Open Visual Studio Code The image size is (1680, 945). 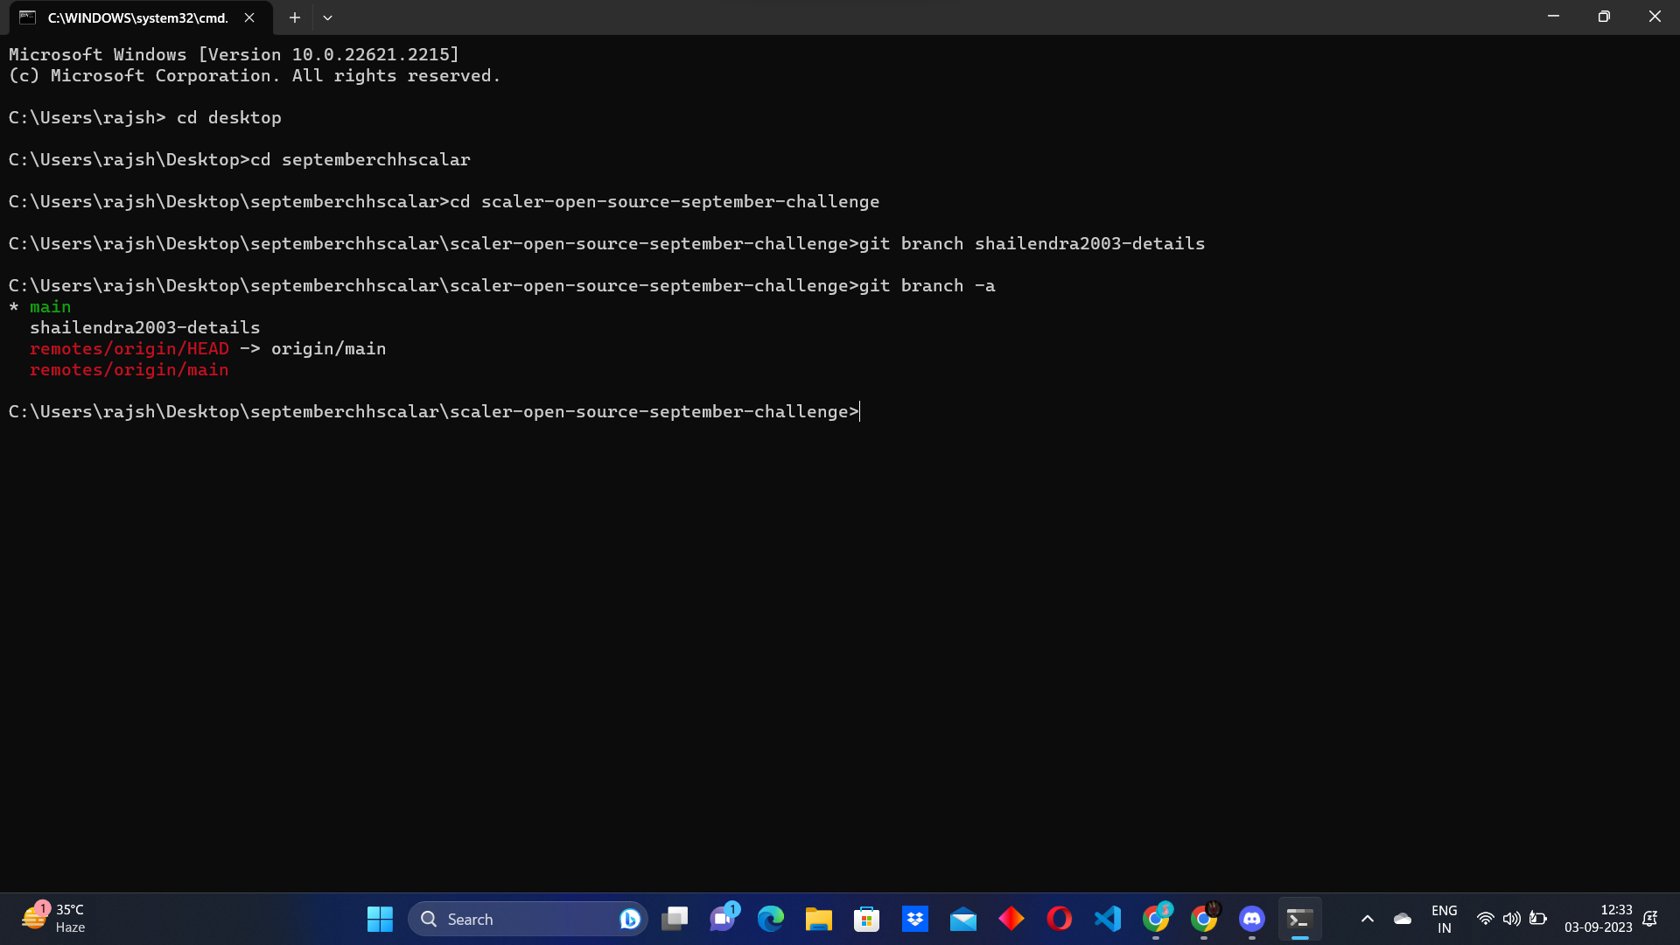coord(1107,919)
